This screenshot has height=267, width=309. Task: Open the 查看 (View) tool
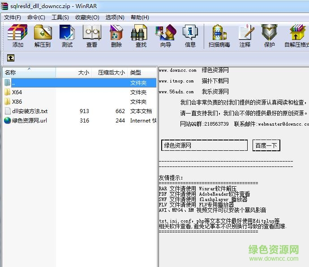coord(92,36)
